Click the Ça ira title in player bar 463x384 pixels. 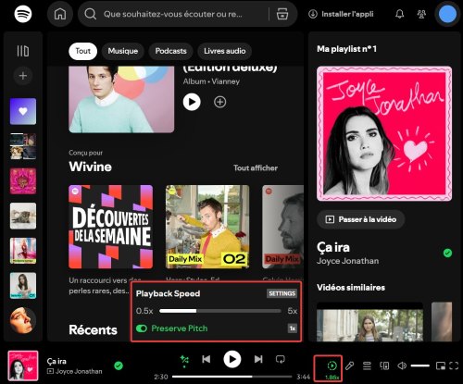(56, 361)
